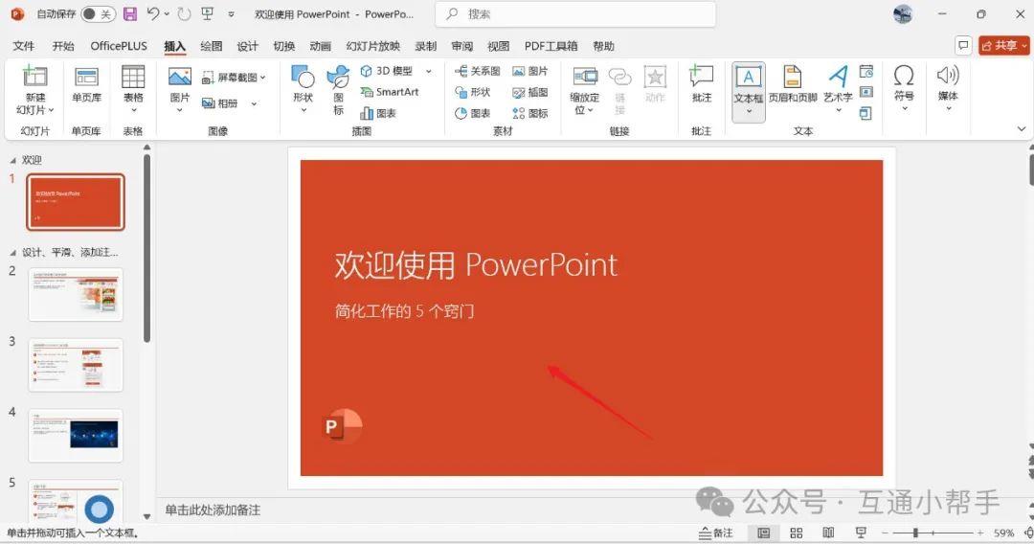Viewport: 1034px width, 544px height.
Task: Click the title 欢迎使用 PowerPoint on slide
Action: tap(476, 265)
